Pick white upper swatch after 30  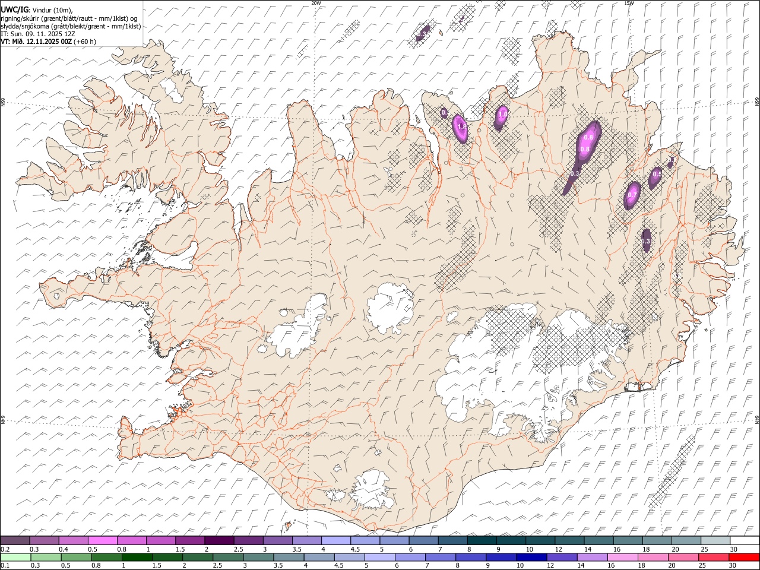[744, 540]
